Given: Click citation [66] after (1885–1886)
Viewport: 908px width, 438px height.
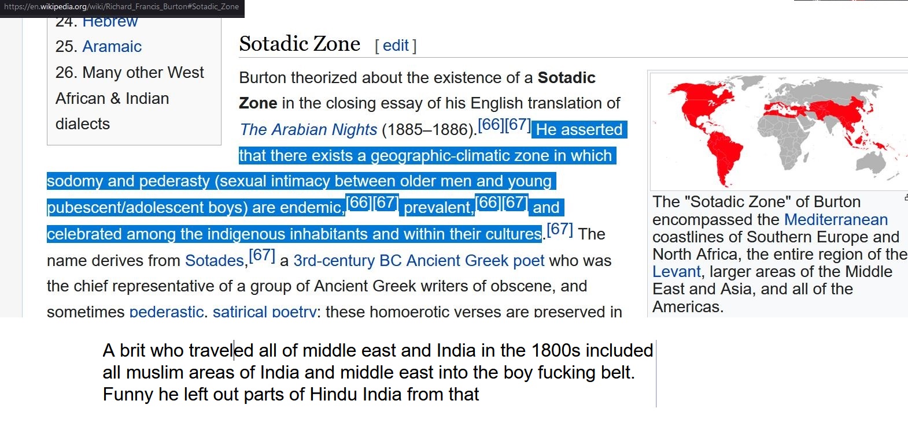Looking at the screenshot, I should (490, 125).
